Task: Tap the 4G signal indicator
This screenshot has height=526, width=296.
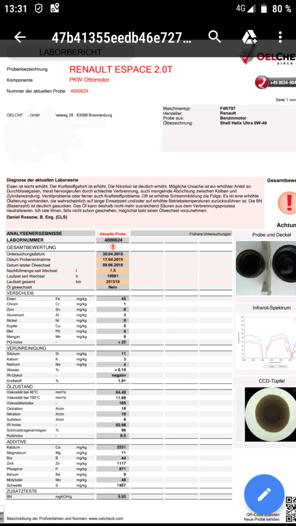Action: 246,8
